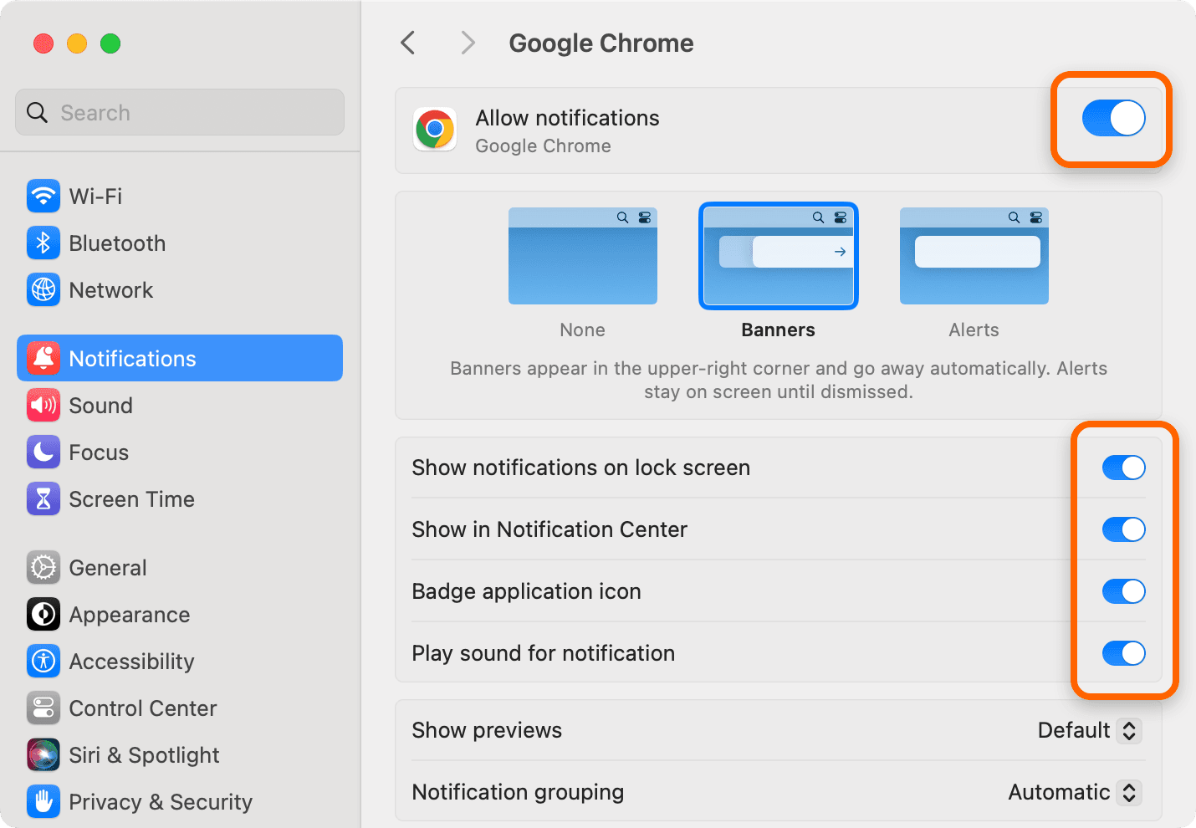Close the window with red button

(43, 43)
